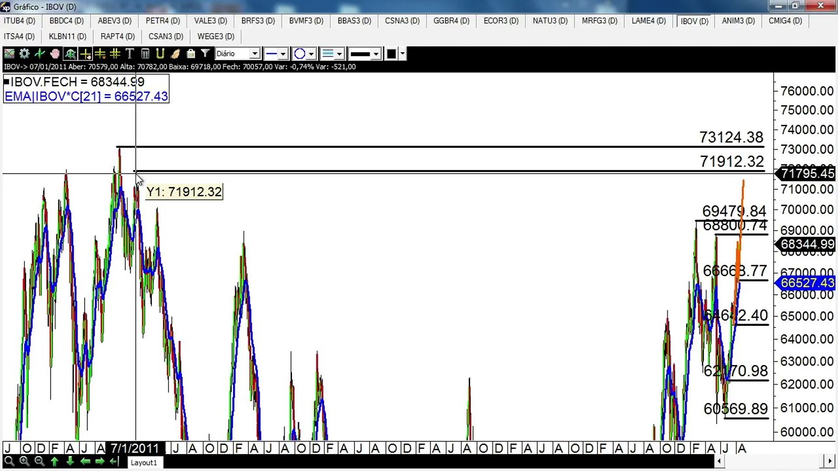Screen dimensions: 838x471
Task: Zoom out with minus magnifier icon
Action: coord(39,462)
